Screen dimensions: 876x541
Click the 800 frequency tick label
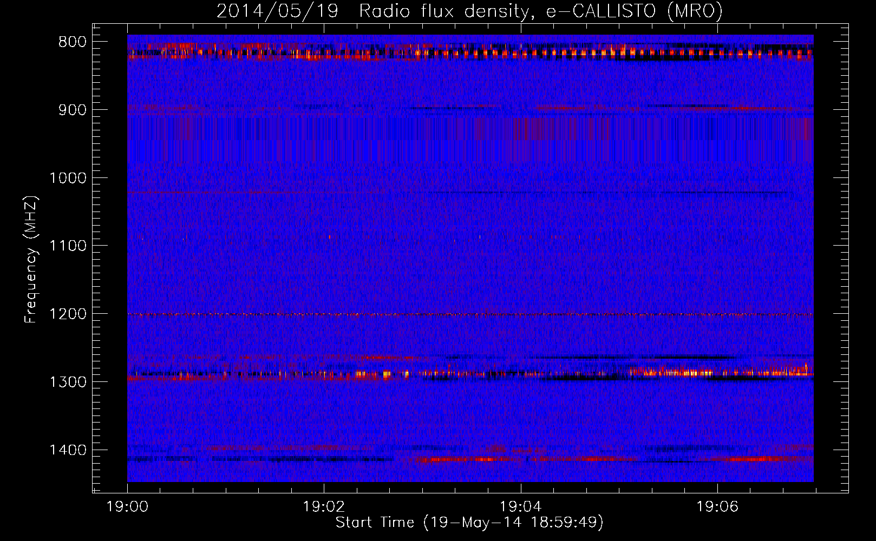(x=72, y=42)
